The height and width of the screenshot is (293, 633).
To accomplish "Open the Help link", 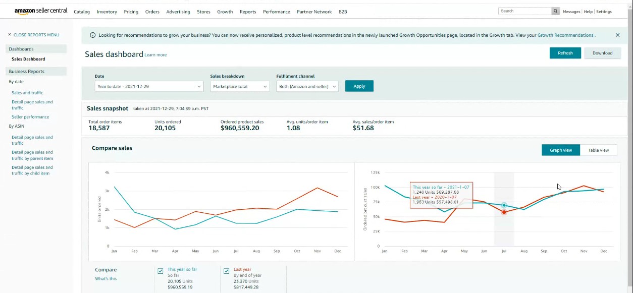I will pyautogui.click(x=588, y=12).
